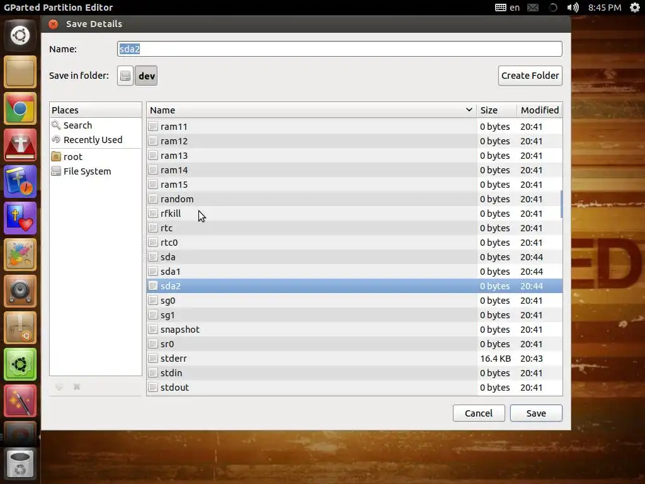
Task: Select the rtc0 file
Action: tap(354, 243)
